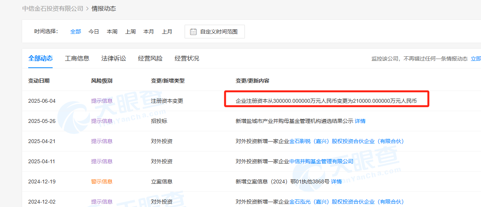Open 中信并购基金管理有限公司 company link
The height and width of the screenshot is (207, 481).
321,161
